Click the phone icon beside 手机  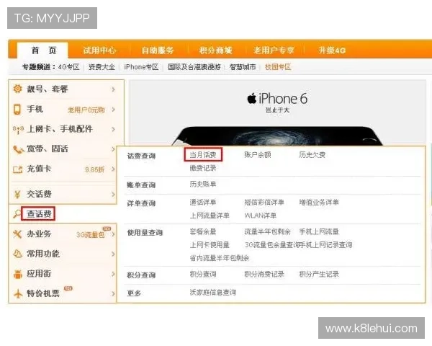(17, 109)
